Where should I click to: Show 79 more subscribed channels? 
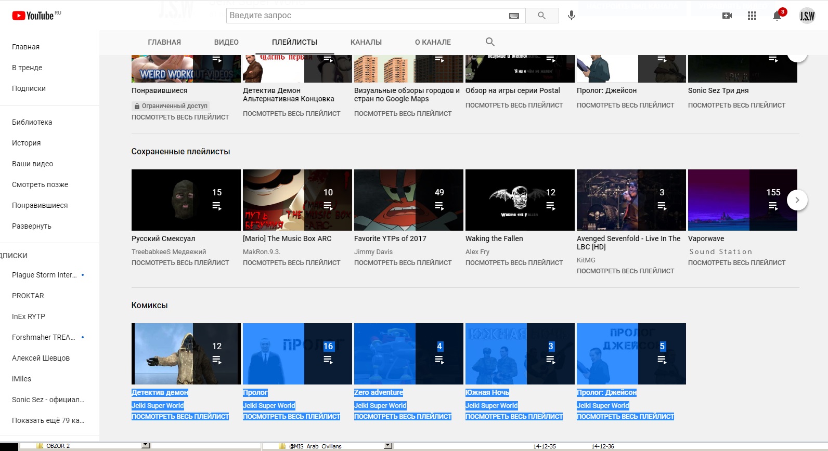coord(48,420)
